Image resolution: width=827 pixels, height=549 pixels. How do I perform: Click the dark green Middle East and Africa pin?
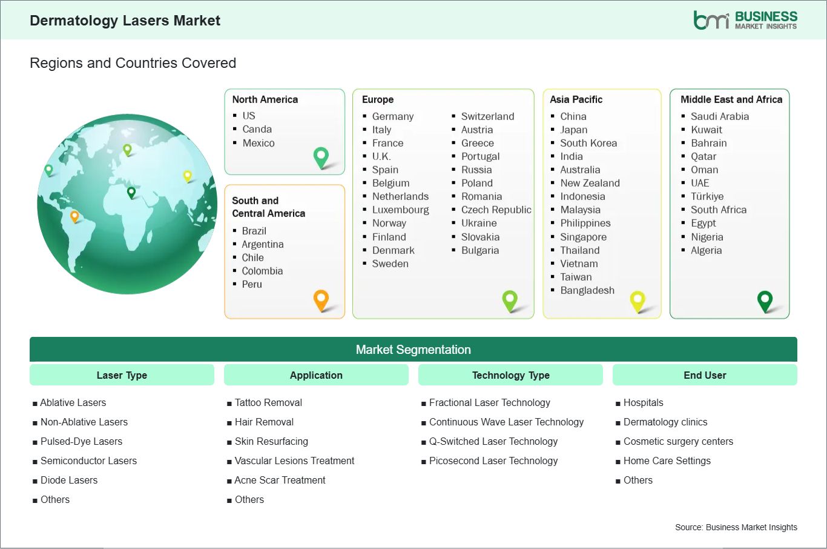coord(765,300)
